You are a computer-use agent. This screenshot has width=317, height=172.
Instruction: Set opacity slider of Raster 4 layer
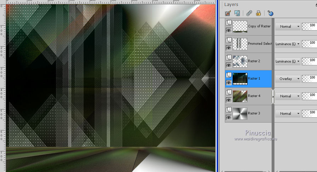(309, 96)
